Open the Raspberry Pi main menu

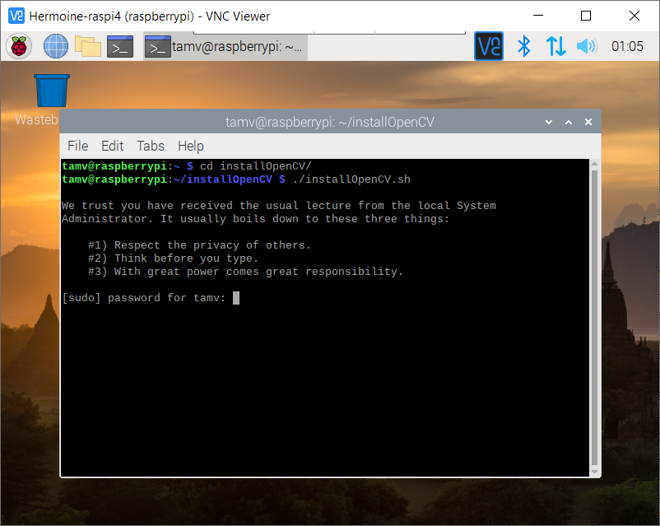(x=19, y=46)
